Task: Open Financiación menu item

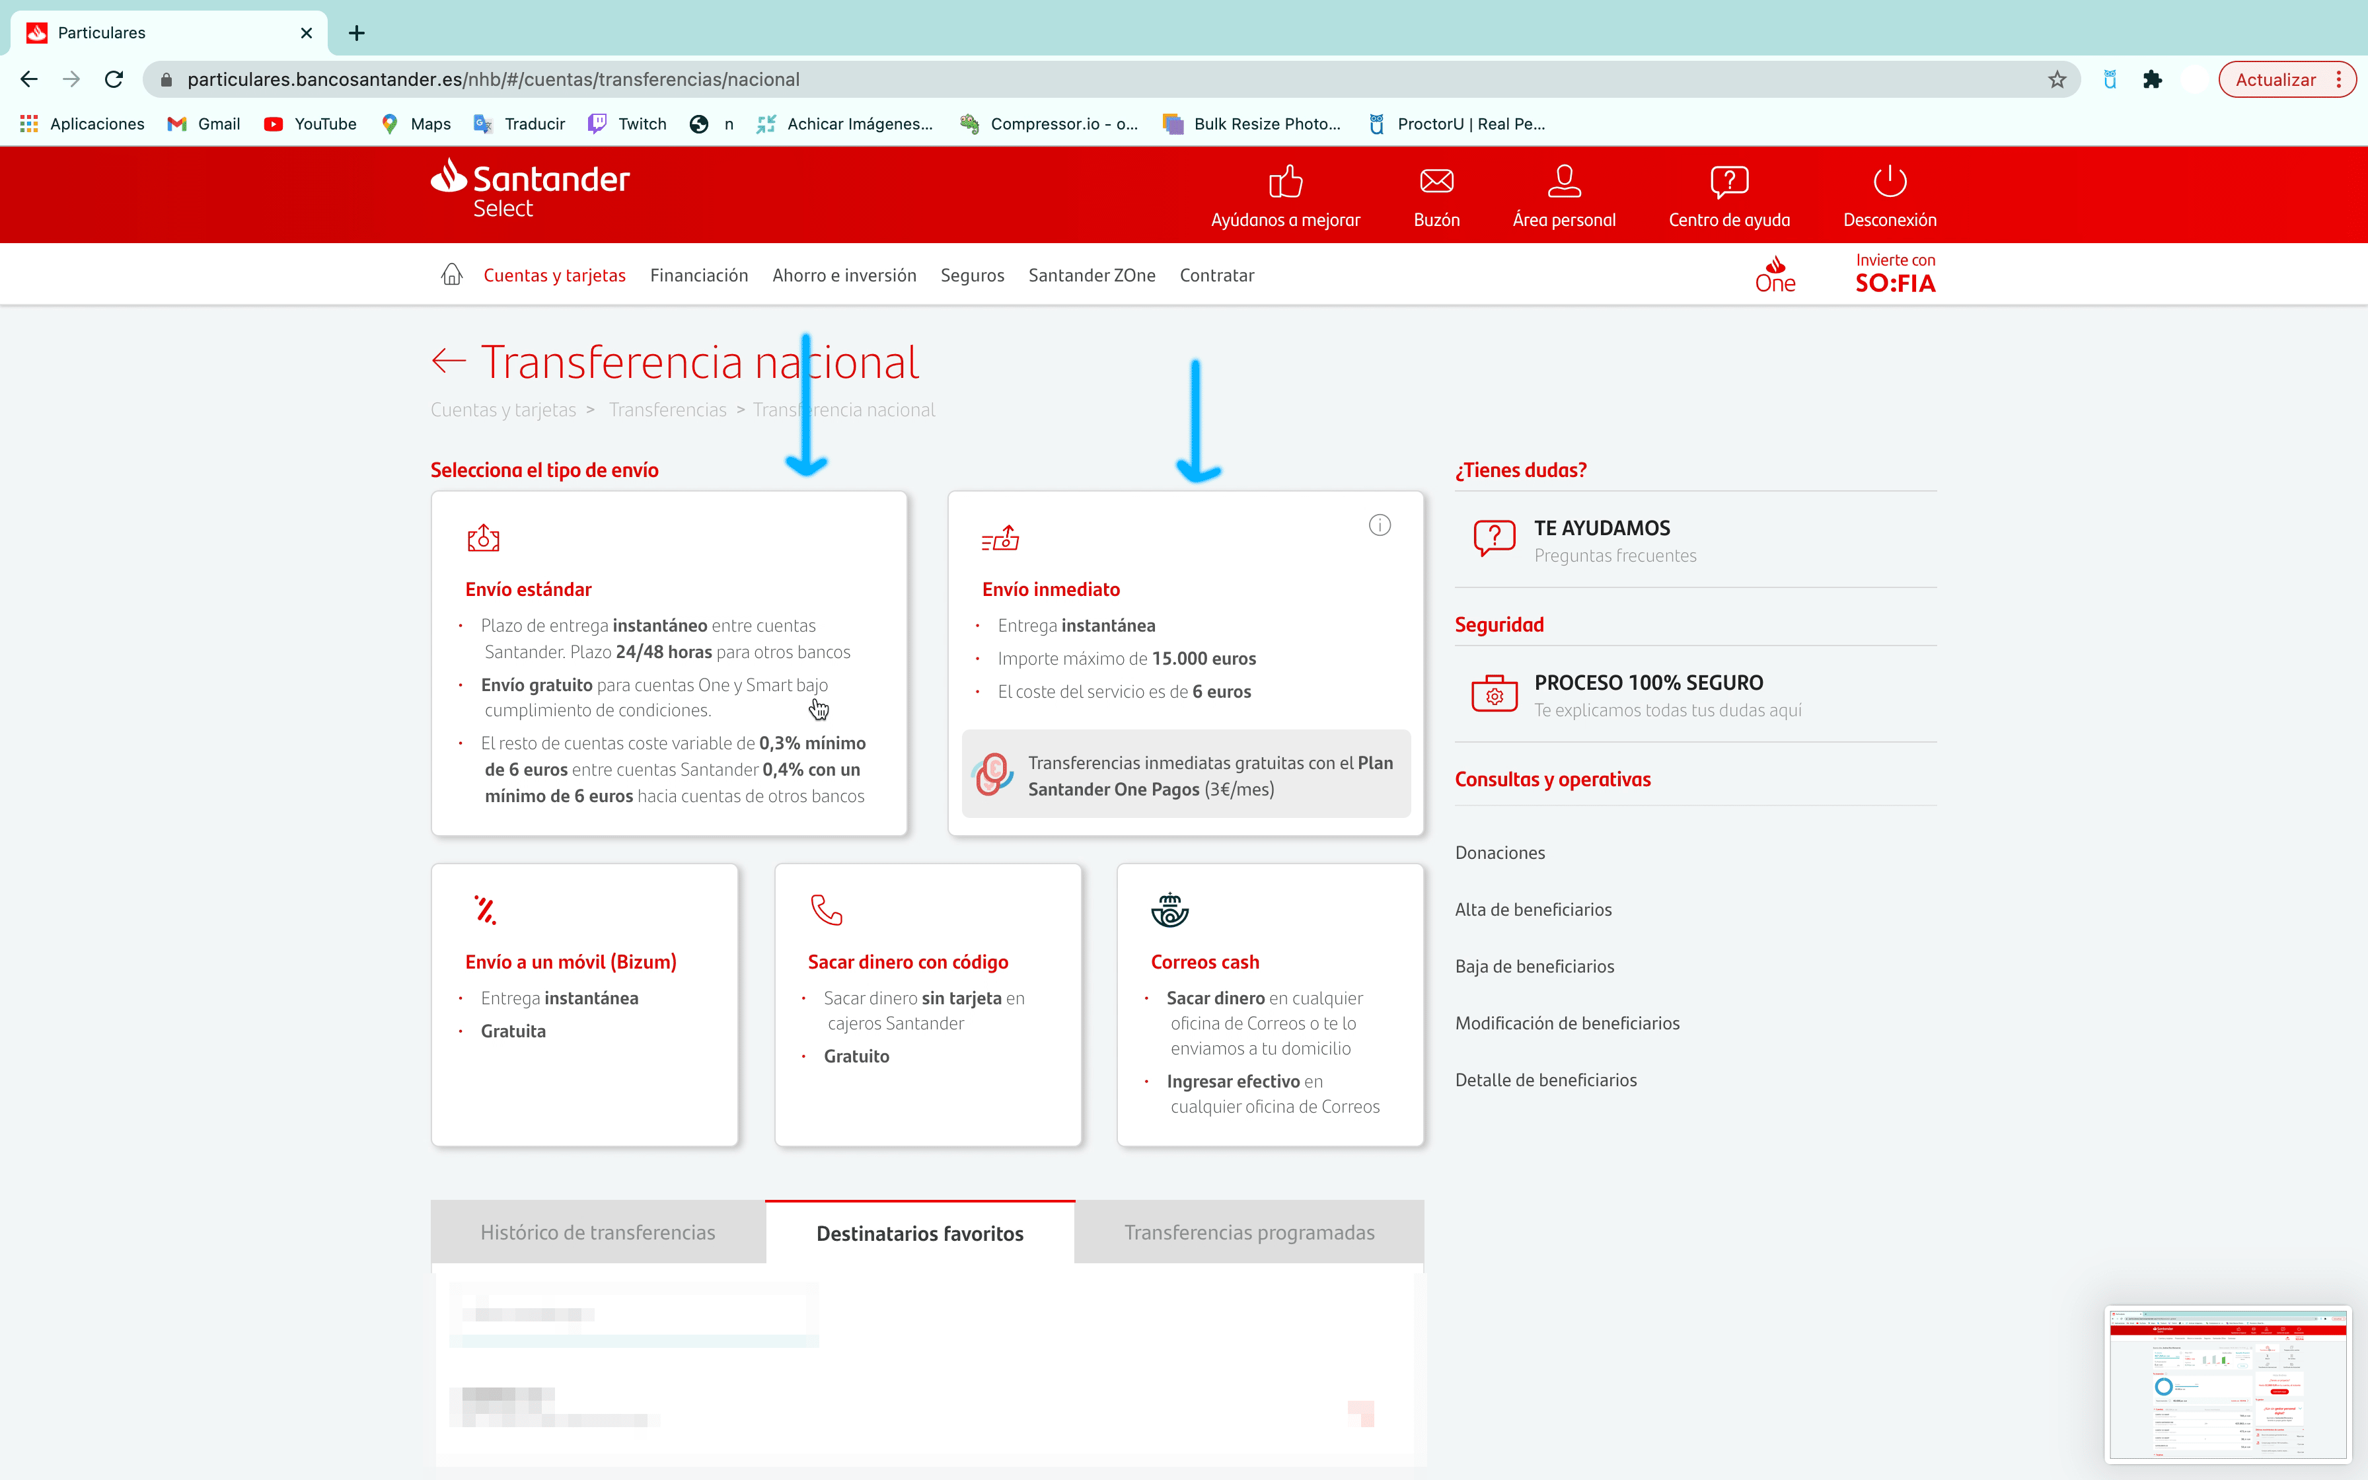Action: point(697,273)
